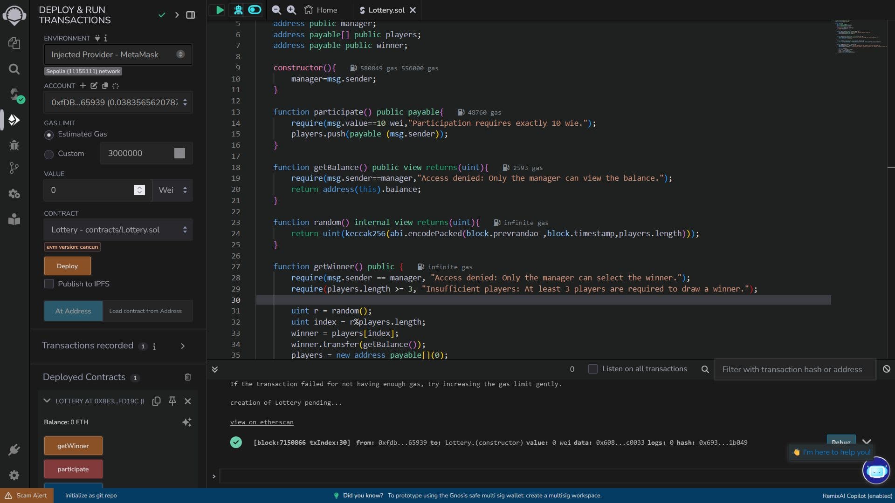This screenshot has height=503, width=895.
Task: Click the orange Deploy button
Action: point(68,266)
